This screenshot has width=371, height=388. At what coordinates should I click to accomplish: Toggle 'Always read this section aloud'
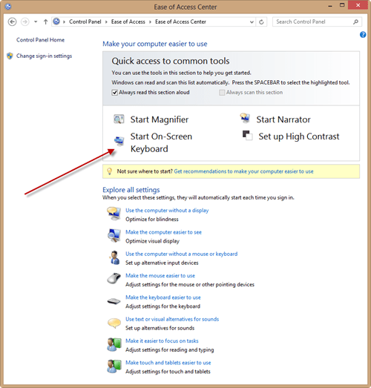tap(114, 93)
